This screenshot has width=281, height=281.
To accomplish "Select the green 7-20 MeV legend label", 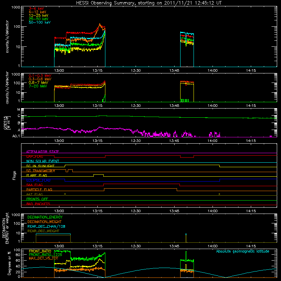I will tap(38, 86).
